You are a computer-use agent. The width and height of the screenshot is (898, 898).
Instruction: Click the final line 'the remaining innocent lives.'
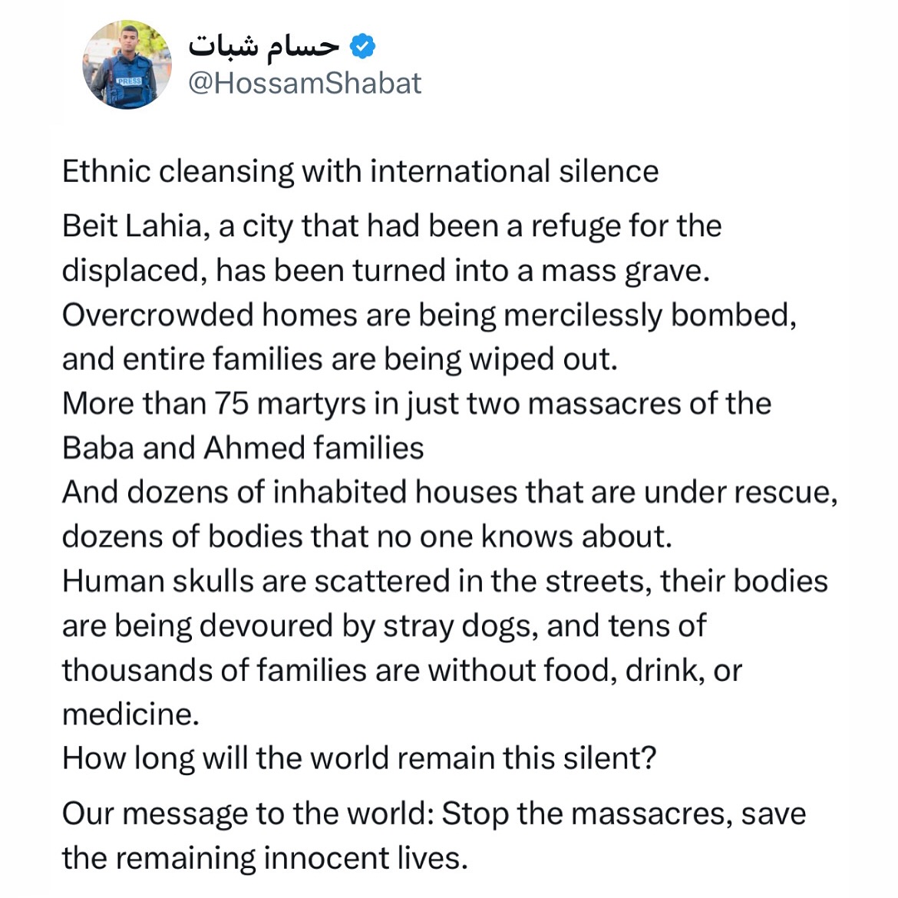pyautogui.click(x=265, y=858)
